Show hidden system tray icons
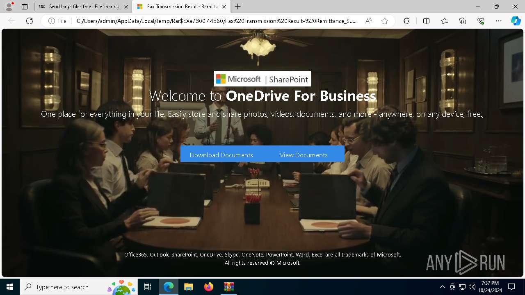 [442, 287]
